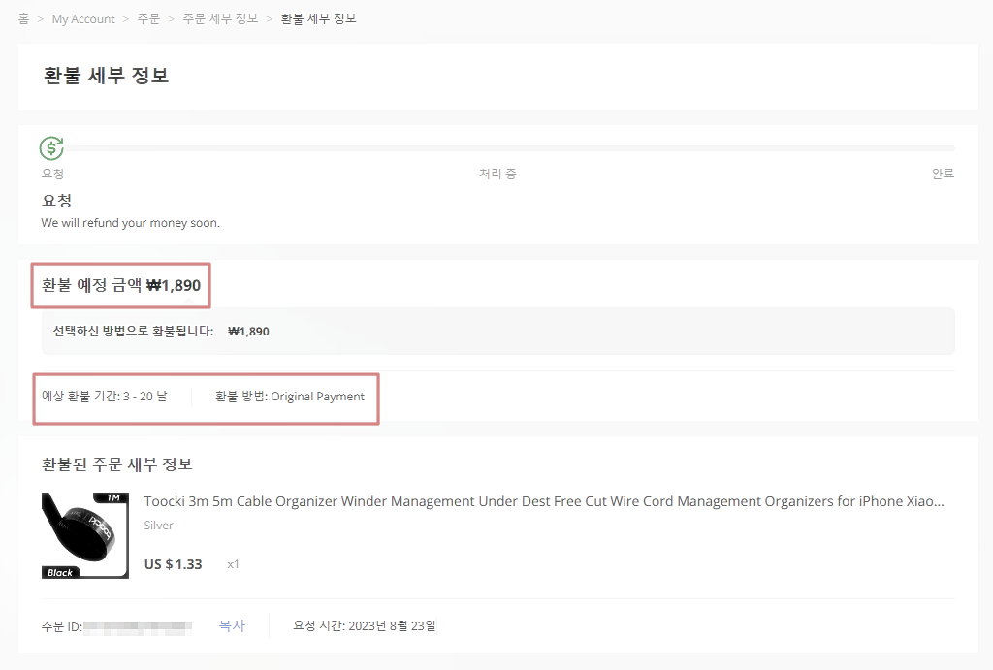The width and height of the screenshot is (993, 670).
Task: Click the green refund money icon
Action: tap(50, 147)
